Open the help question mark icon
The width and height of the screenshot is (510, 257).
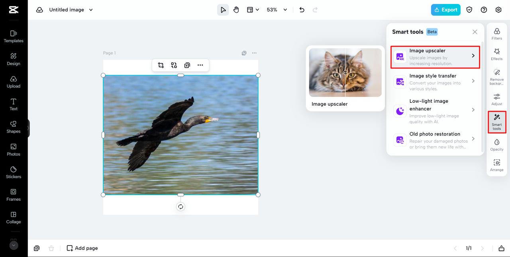tap(484, 10)
